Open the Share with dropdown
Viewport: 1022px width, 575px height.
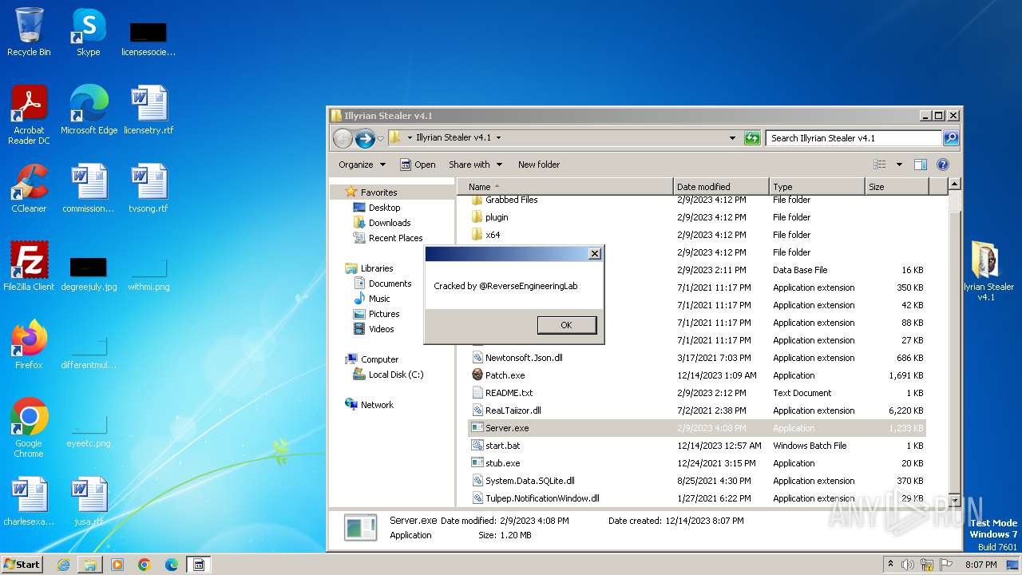475,165
